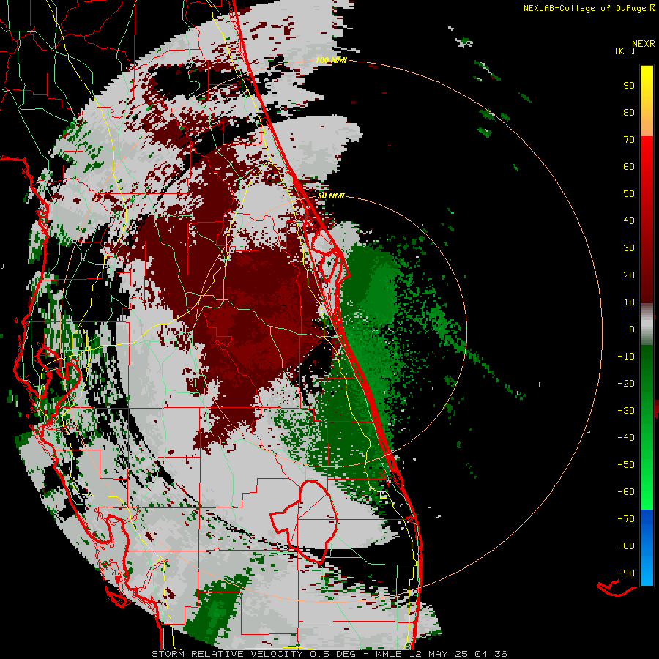Pick the gray zero band on the color scale

point(647,324)
